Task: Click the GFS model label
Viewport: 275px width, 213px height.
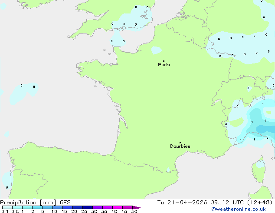Action: (65, 202)
